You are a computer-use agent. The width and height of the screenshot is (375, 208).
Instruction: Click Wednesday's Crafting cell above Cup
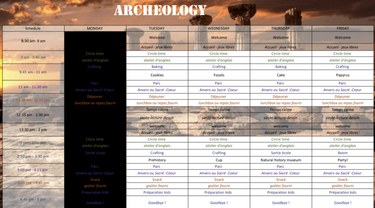[x=219, y=153]
